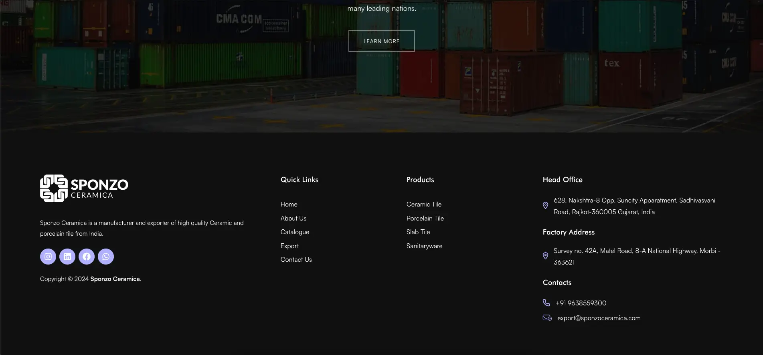Open the Catalogue link
The width and height of the screenshot is (763, 355).
295,232
